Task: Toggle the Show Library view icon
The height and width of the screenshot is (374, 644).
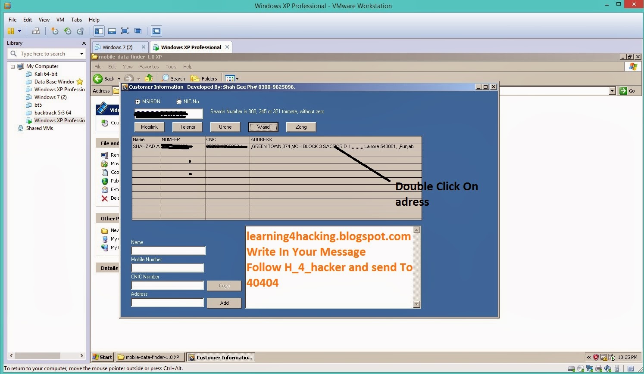Action: click(x=99, y=31)
